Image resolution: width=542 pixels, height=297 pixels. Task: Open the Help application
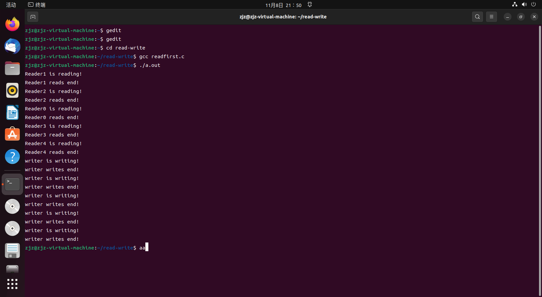[x=12, y=157]
